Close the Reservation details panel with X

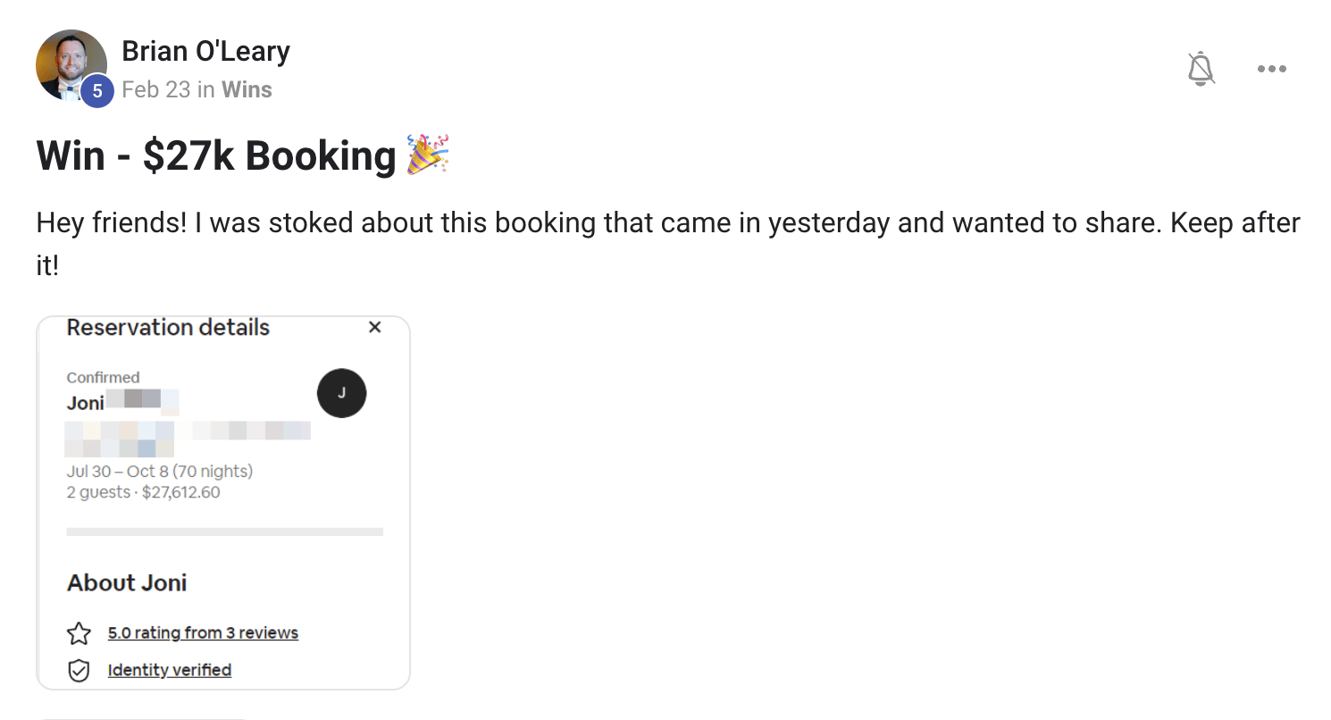(x=375, y=328)
